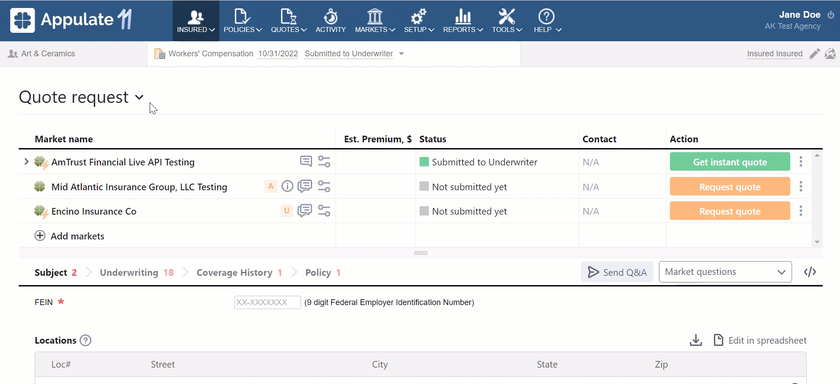Click the pencil edit icon
The width and height of the screenshot is (840, 384).
pyautogui.click(x=814, y=54)
